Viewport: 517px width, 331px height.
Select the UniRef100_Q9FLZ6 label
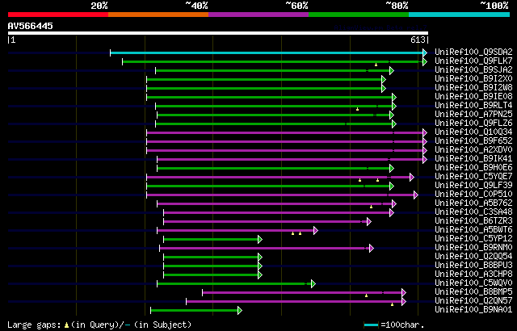coord(474,124)
